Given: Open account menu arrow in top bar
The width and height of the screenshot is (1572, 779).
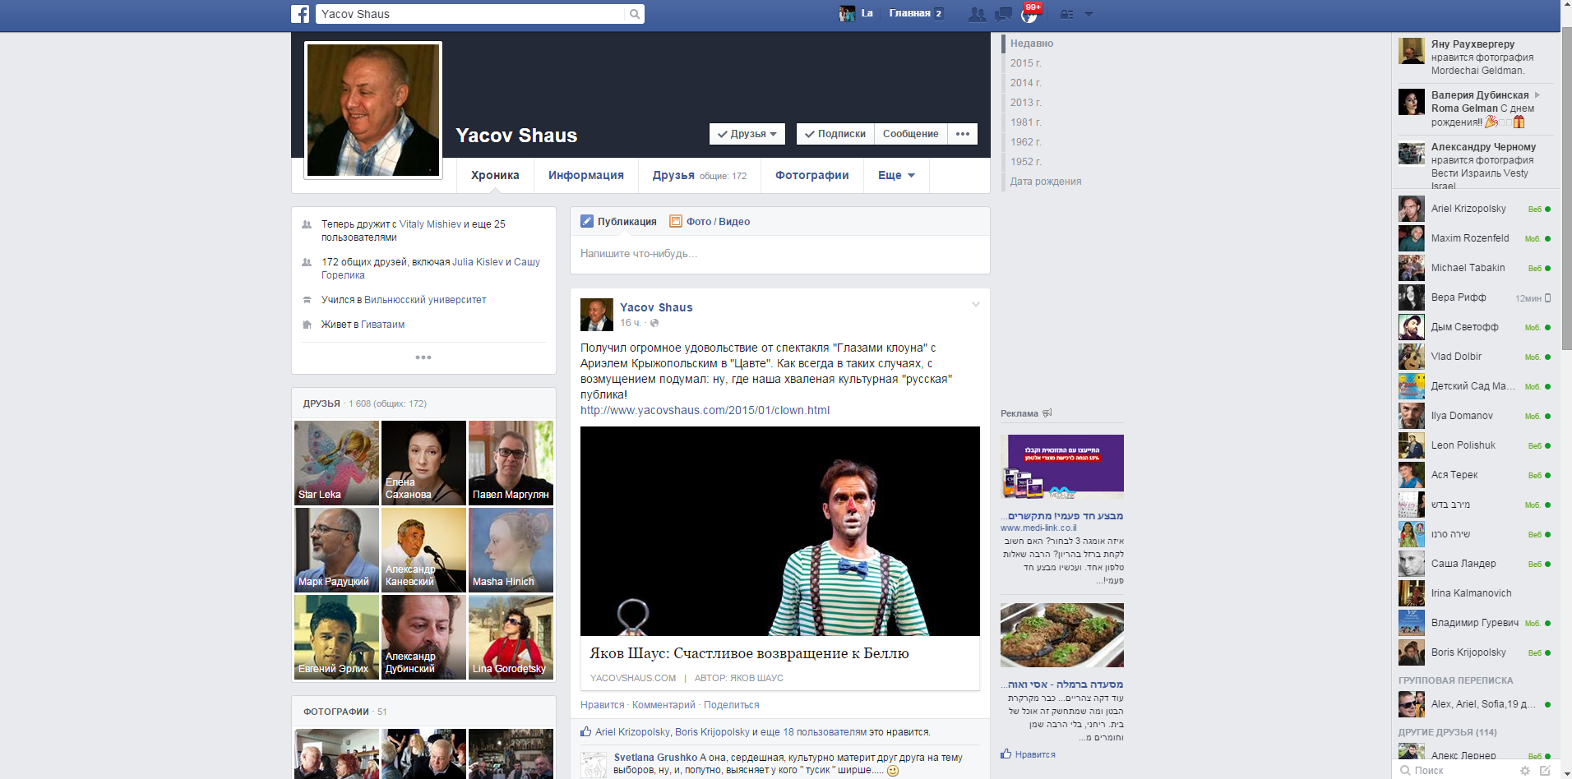Looking at the screenshot, I should 1089,14.
